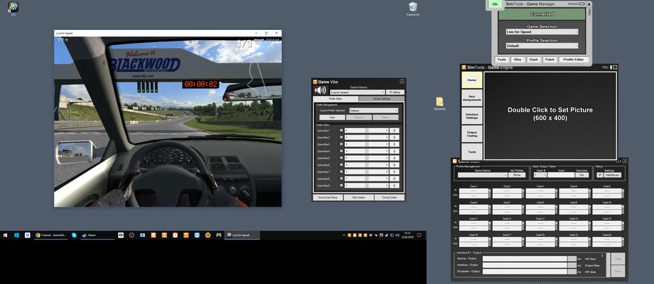Click the Patch button in Game Manager
The width and height of the screenshot is (654, 284).
tap(550, 59)
